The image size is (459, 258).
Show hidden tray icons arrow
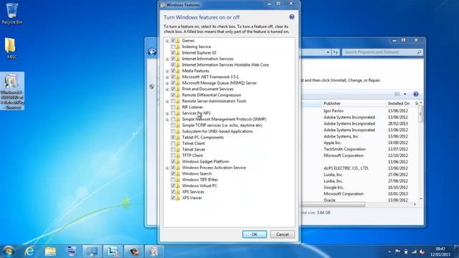389,252
